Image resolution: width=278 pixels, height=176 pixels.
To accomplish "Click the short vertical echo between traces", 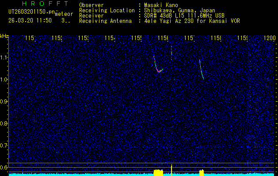I will click(171, 52).
